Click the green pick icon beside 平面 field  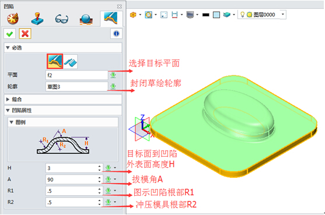pos(113,75)
